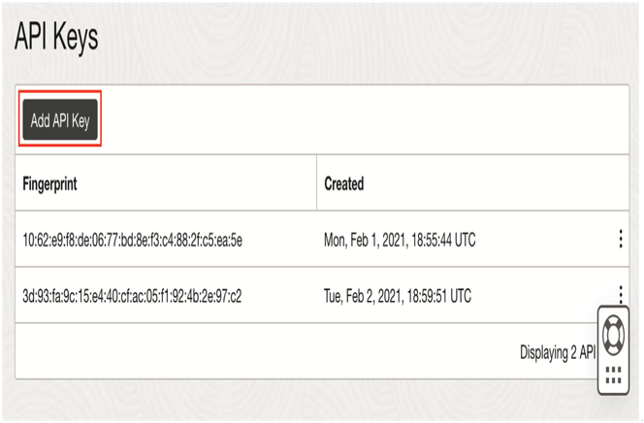Viewport: 644px width, 423px height.
Task: Click the Add API Key button
Action: pos(60,119)
